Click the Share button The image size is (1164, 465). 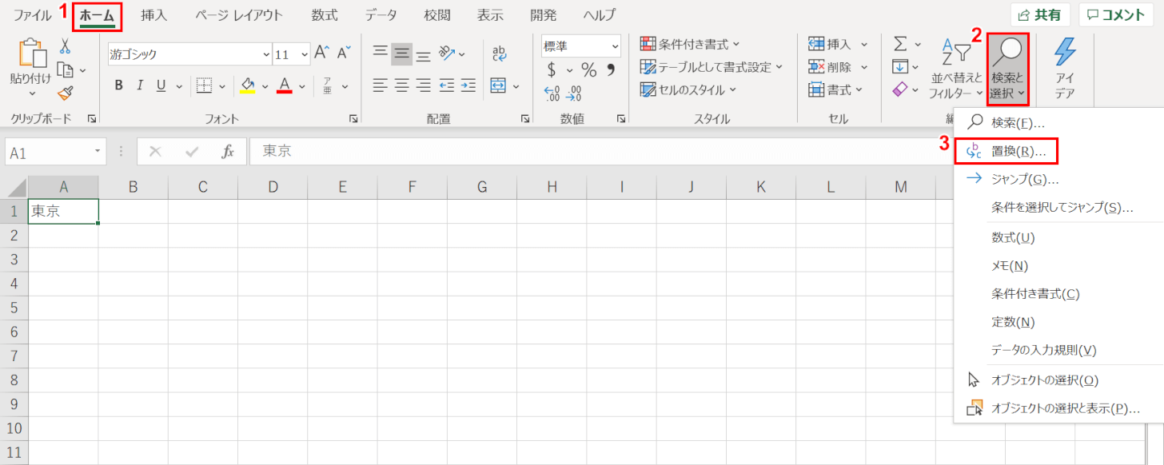tap(1040, 15)
